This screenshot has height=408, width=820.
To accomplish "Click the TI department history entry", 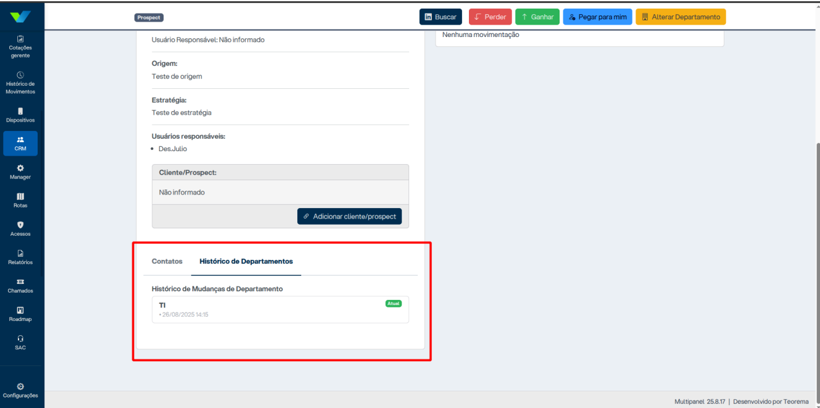I will pyautogui.click(x=280, y=309).
